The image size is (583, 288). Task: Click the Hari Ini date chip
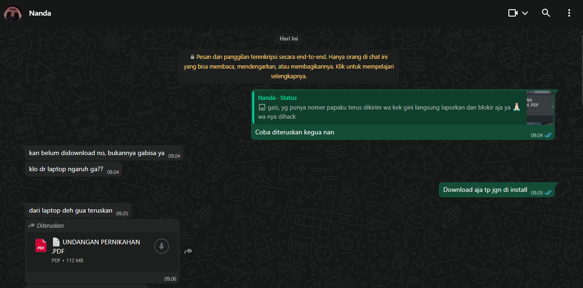click(289, 39)
